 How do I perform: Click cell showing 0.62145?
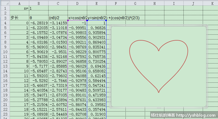tap(97, 76)
